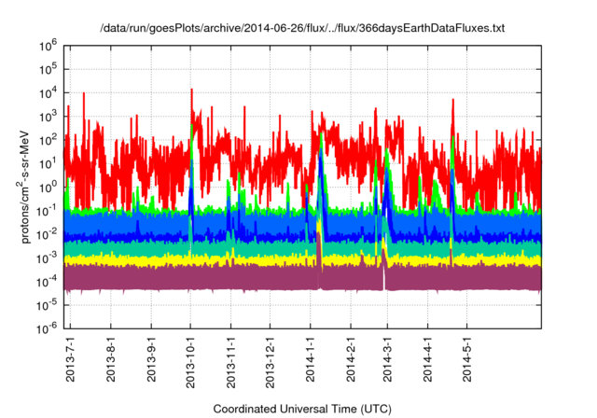
Task: Click the 10^1 y-axis tick label
Action: click(x=48, y=164)
